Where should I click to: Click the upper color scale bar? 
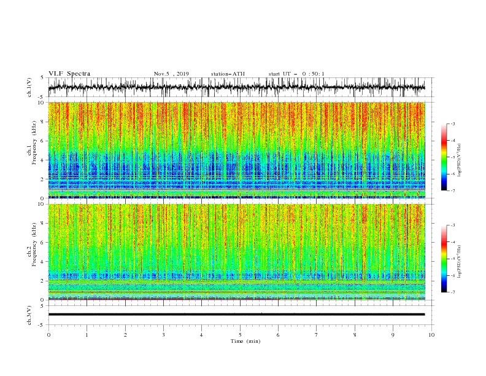pyautogui.click(x=444, y=157)
